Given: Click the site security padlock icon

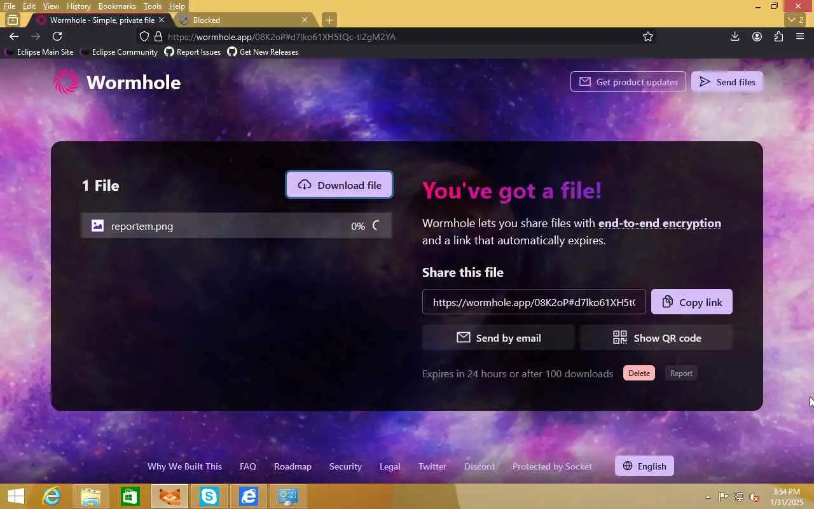Looking at the screenshot, I should point(158,36).
